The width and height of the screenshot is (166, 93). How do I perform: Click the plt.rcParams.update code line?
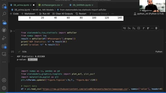59,80
